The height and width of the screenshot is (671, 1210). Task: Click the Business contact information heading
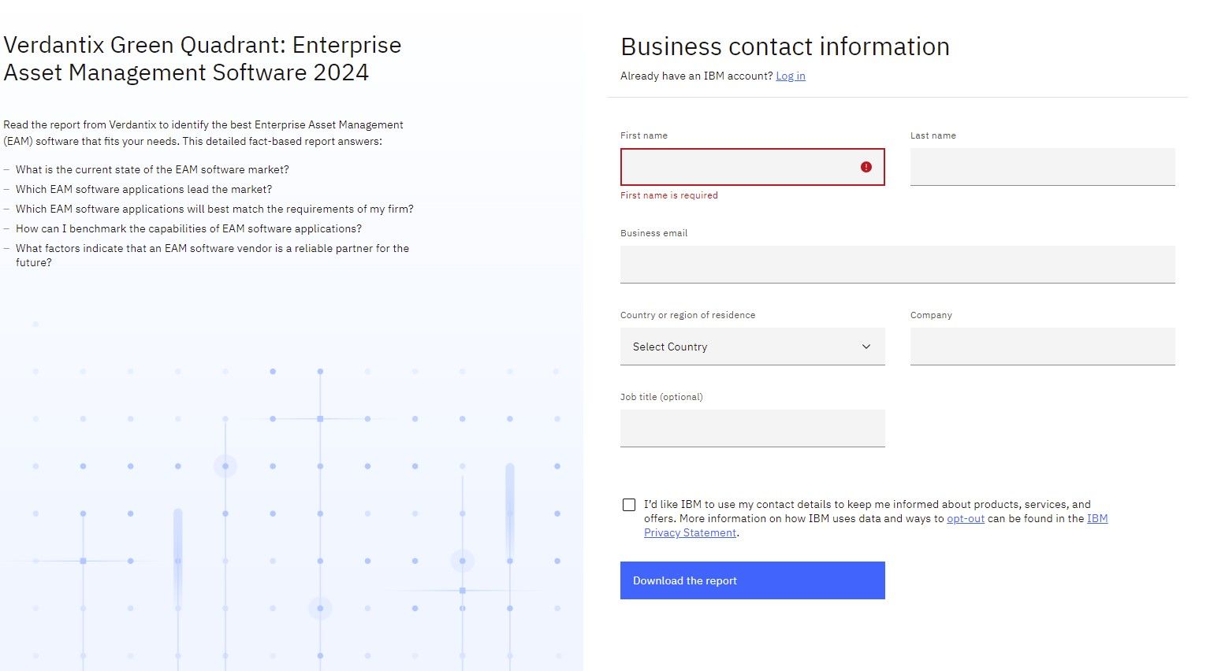point(784,46)
